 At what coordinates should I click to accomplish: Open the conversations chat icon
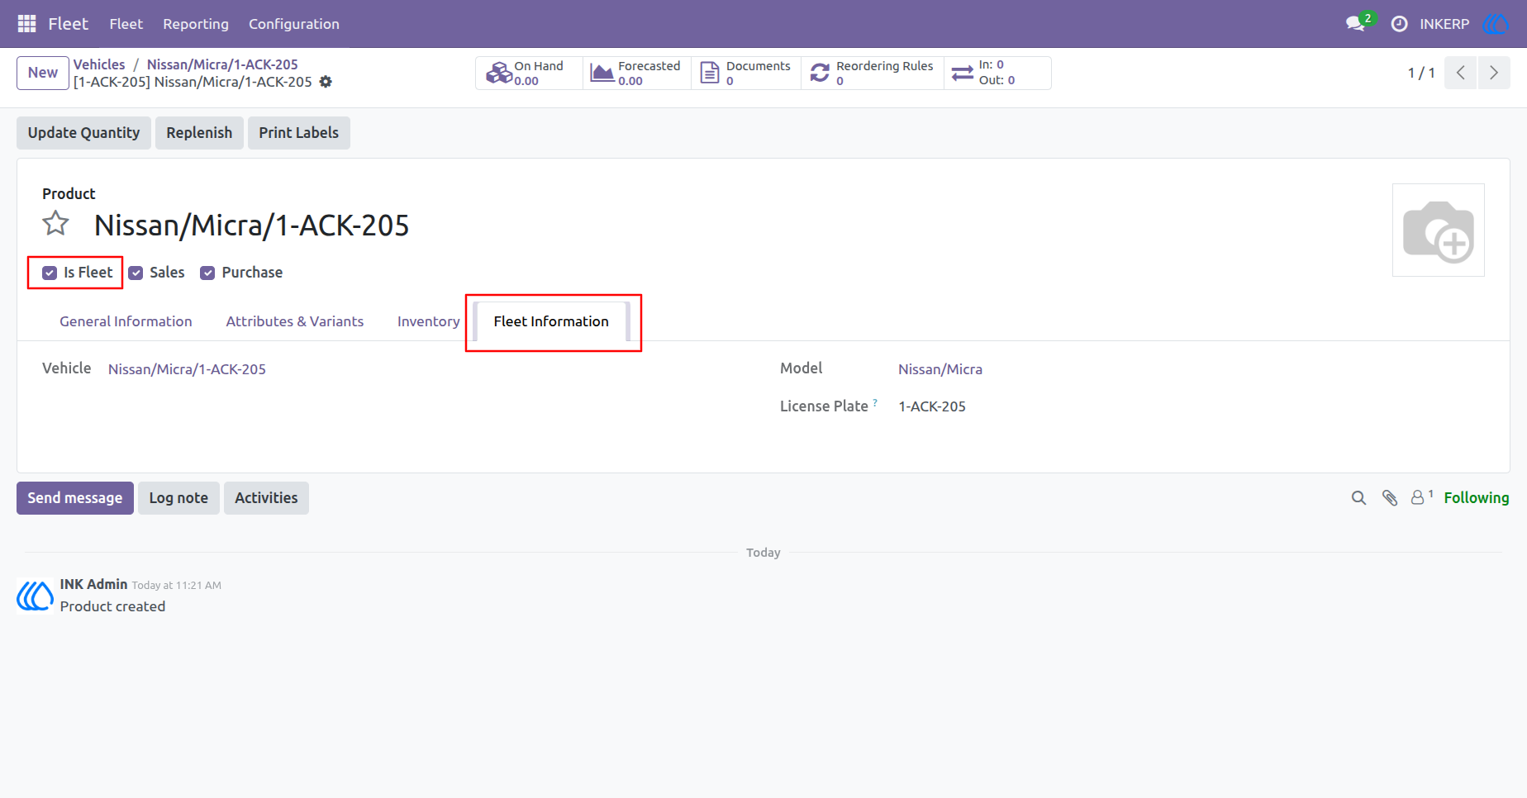coord(1355,24)
